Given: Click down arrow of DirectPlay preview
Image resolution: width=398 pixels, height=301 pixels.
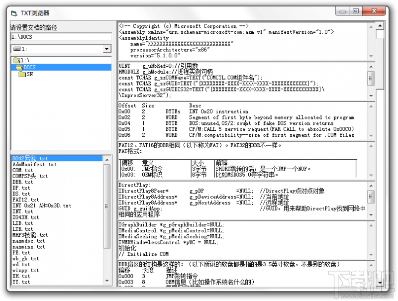Looking at the screenshot, I should click(371, 215).
